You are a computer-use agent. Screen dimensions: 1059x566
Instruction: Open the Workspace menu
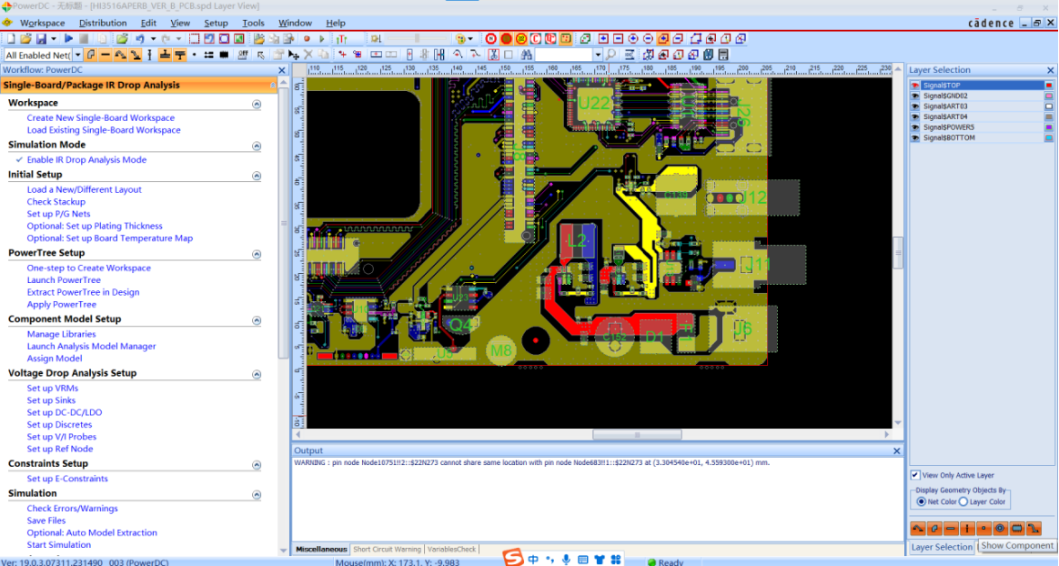click(x=43, y=23)
